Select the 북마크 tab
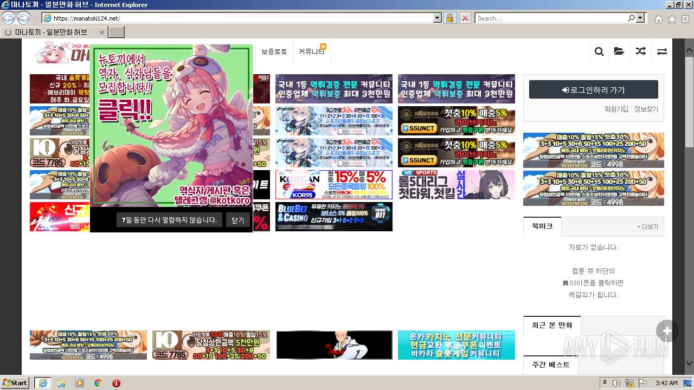This screenshot has width=694, height=390. click(542, 226)
